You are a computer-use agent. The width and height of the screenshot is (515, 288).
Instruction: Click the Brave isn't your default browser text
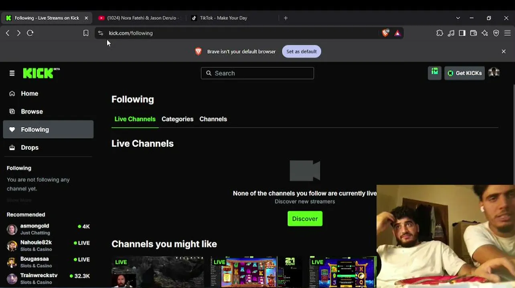(241, 52)
